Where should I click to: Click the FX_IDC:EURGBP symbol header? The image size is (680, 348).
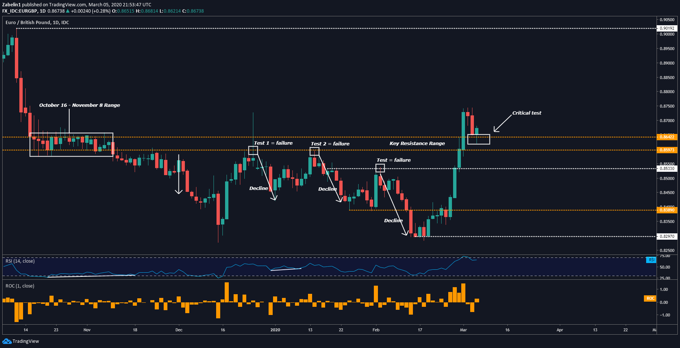pos(20,11)
